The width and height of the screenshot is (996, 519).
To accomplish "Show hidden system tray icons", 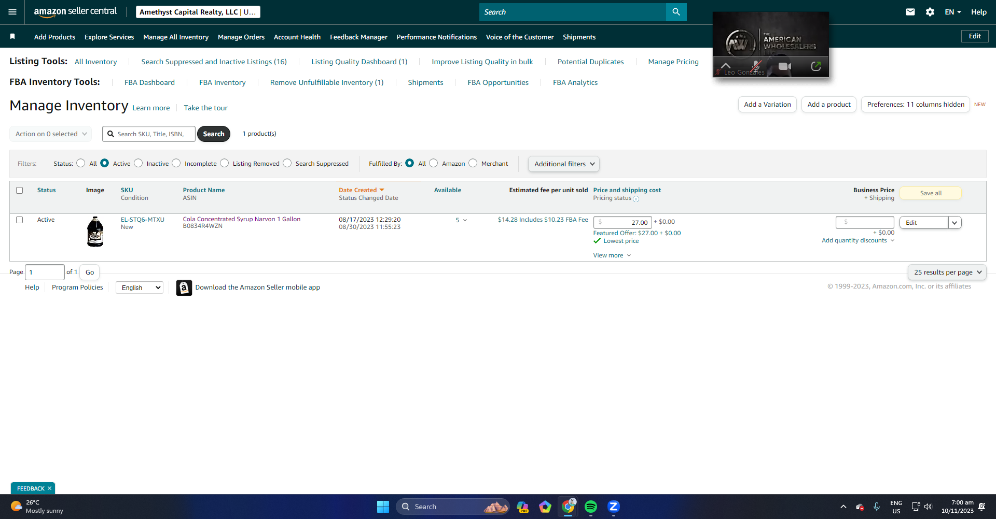I will pos(843,507).
